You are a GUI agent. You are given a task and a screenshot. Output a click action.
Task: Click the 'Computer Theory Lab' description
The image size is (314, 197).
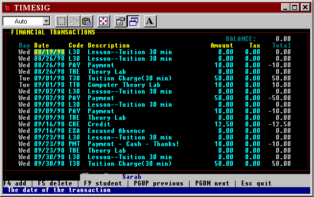coord(124,85)
